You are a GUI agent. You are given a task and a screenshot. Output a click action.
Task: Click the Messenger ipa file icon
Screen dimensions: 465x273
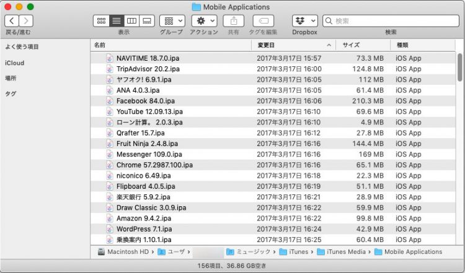[x=109, y=154]
